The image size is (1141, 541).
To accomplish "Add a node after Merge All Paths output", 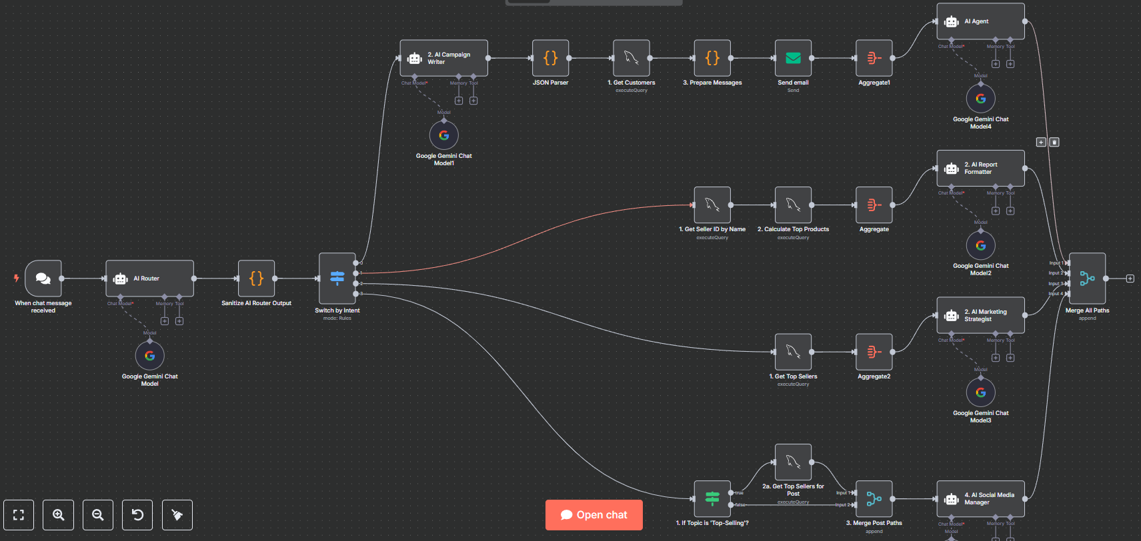I will (x=1130, y=278).
